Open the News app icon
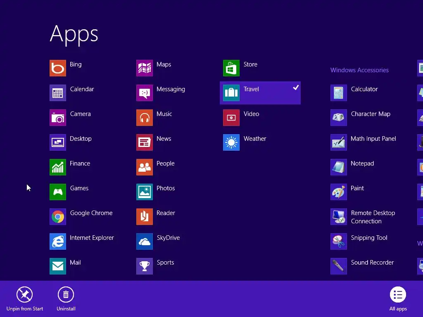The width and height of the screenshot is (423, 317). [x=145, y=142]
